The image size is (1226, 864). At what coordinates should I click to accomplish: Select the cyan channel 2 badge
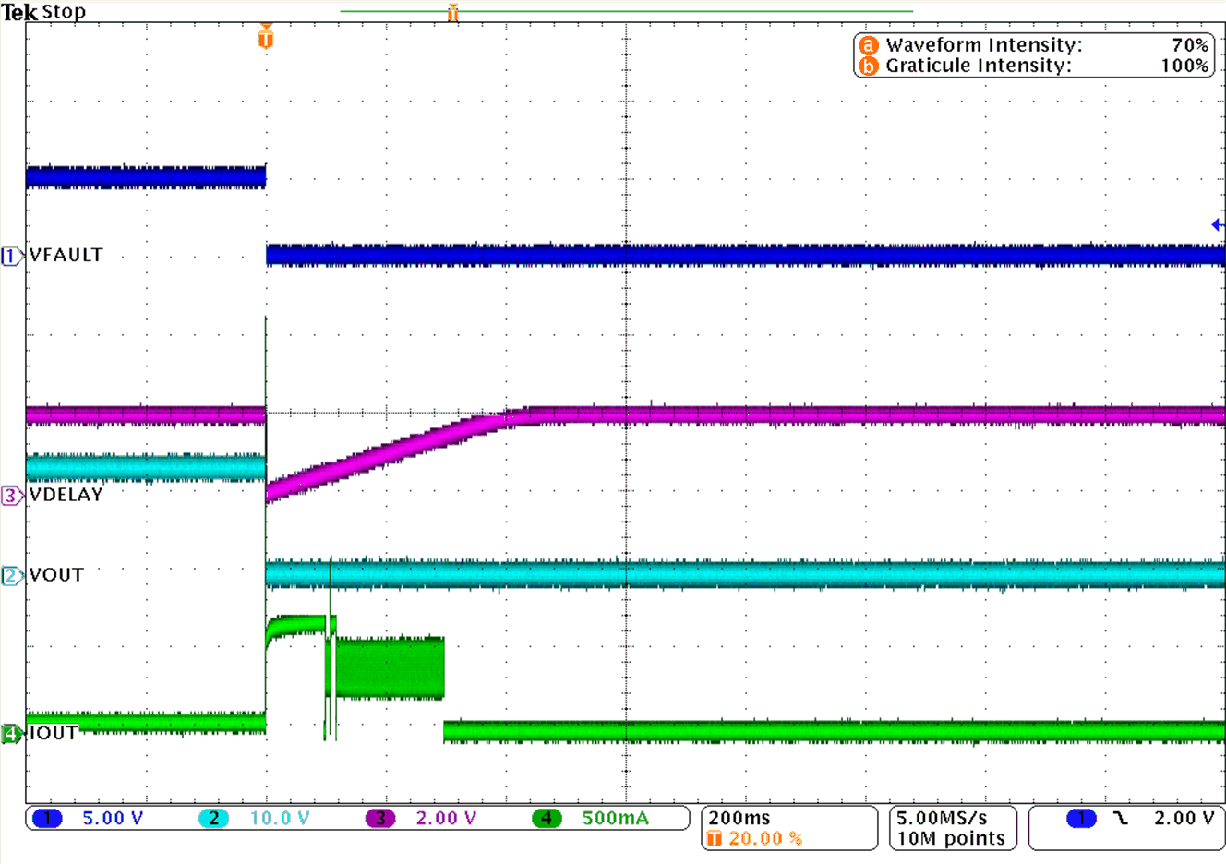coord(213,819)
